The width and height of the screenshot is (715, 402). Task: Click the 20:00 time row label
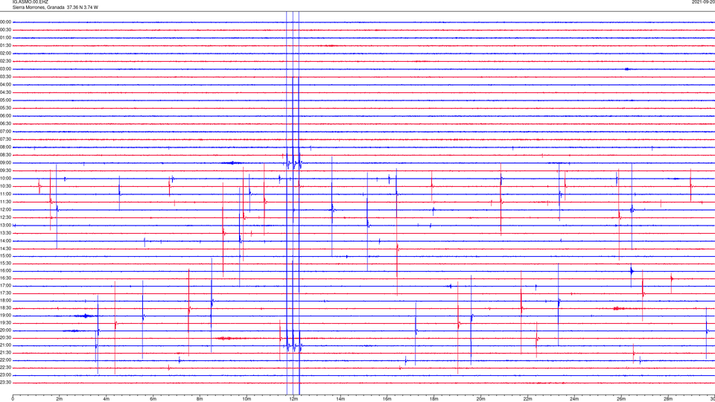[5, 331]
